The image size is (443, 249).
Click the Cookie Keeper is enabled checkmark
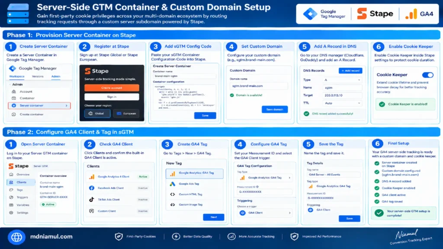click(x=382, y=104)
